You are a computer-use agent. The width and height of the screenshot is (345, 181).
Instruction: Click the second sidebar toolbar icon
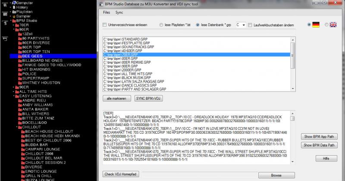5,14
